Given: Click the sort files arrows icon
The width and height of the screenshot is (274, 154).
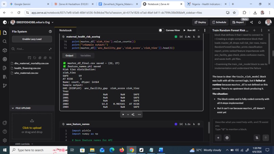Looking at the screenshot, I should (x=50, y=58).
